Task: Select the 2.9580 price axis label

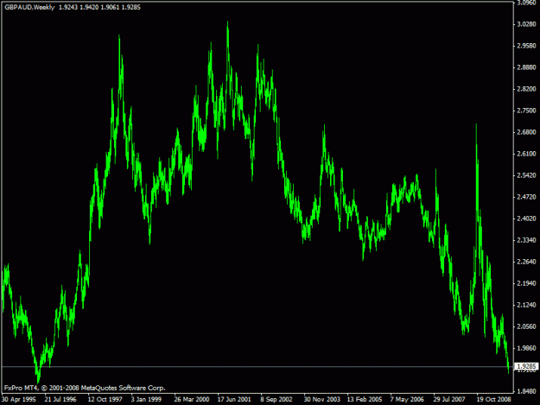Action: coord(526,46)
